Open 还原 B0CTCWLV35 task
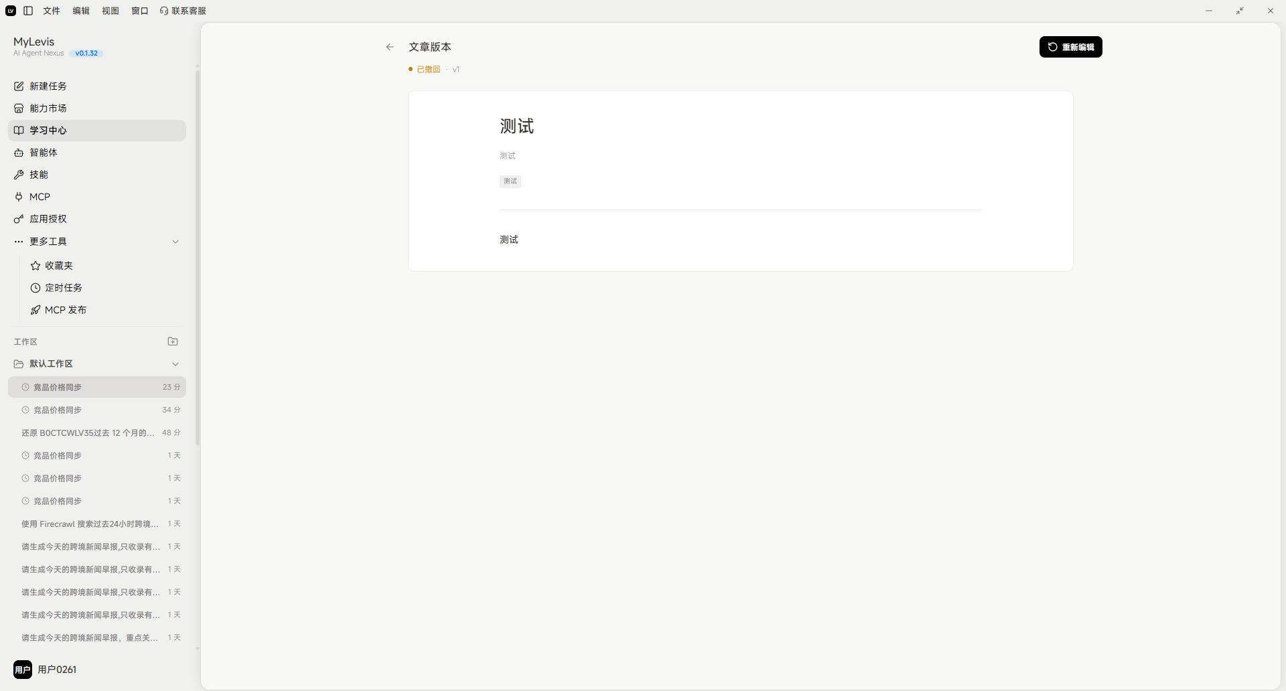1286x691 pixels. click(97, 433)
